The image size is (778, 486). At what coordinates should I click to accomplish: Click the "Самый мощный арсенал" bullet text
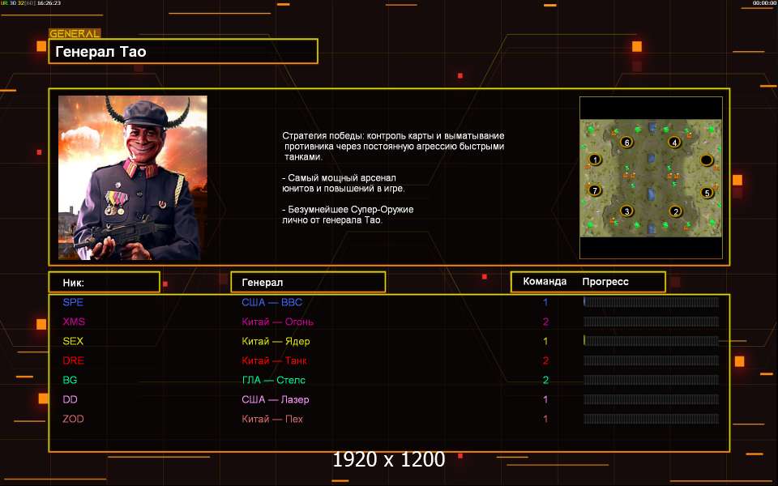[344, 183]
